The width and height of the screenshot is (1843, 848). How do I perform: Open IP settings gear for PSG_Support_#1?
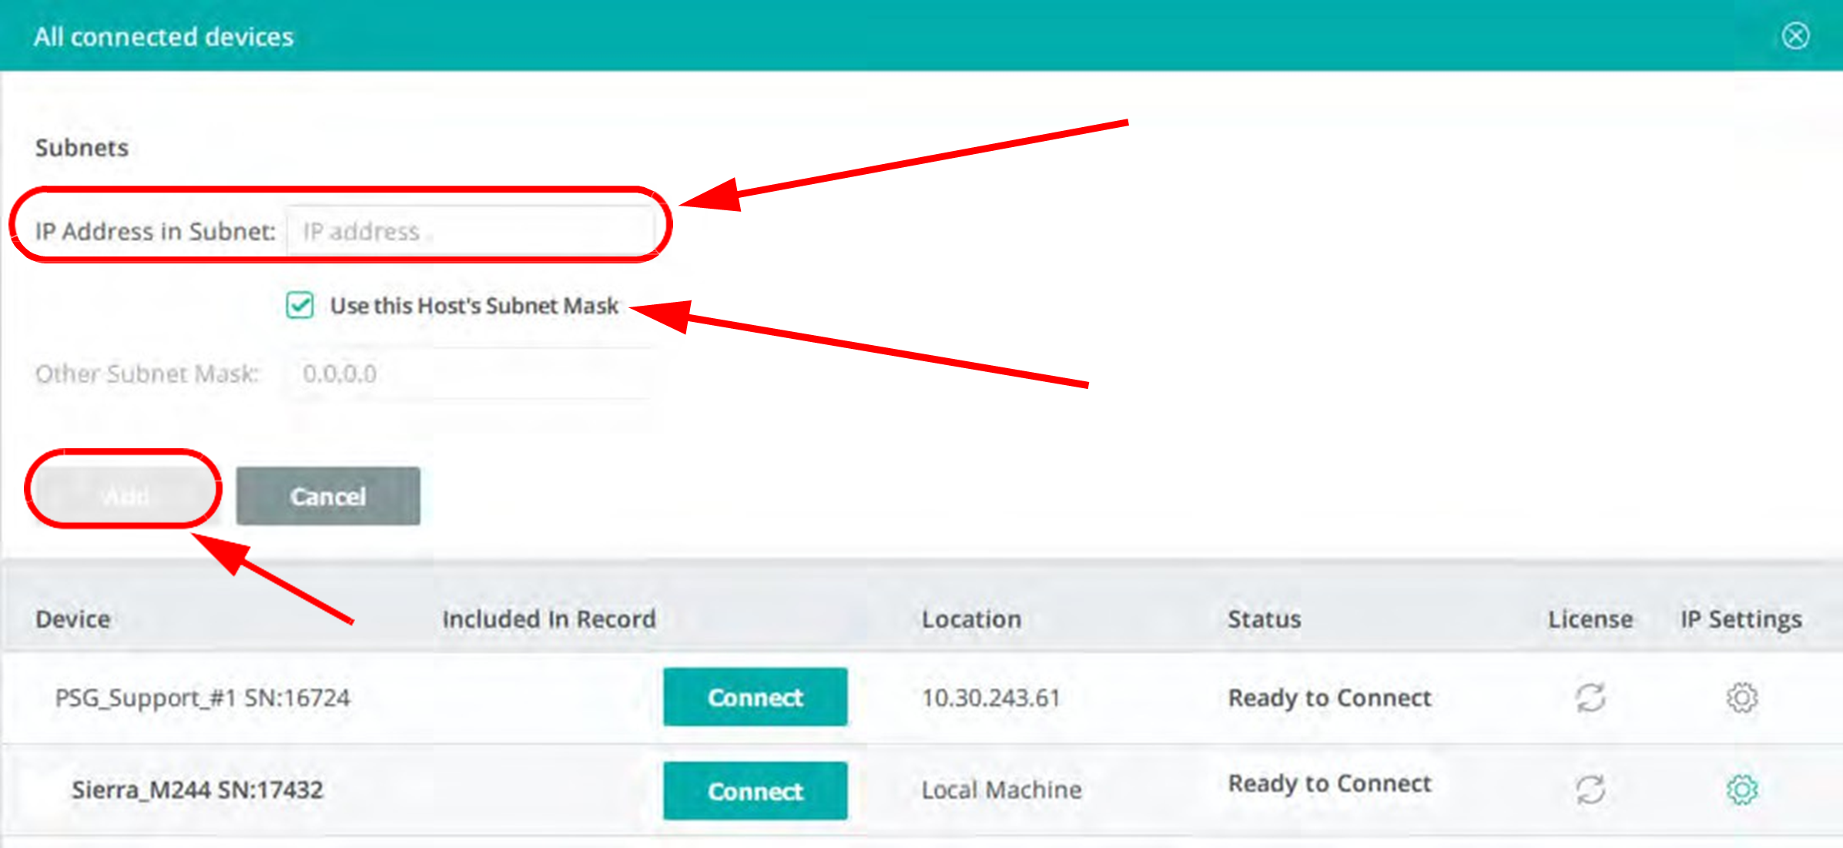tap(1741, 697)
